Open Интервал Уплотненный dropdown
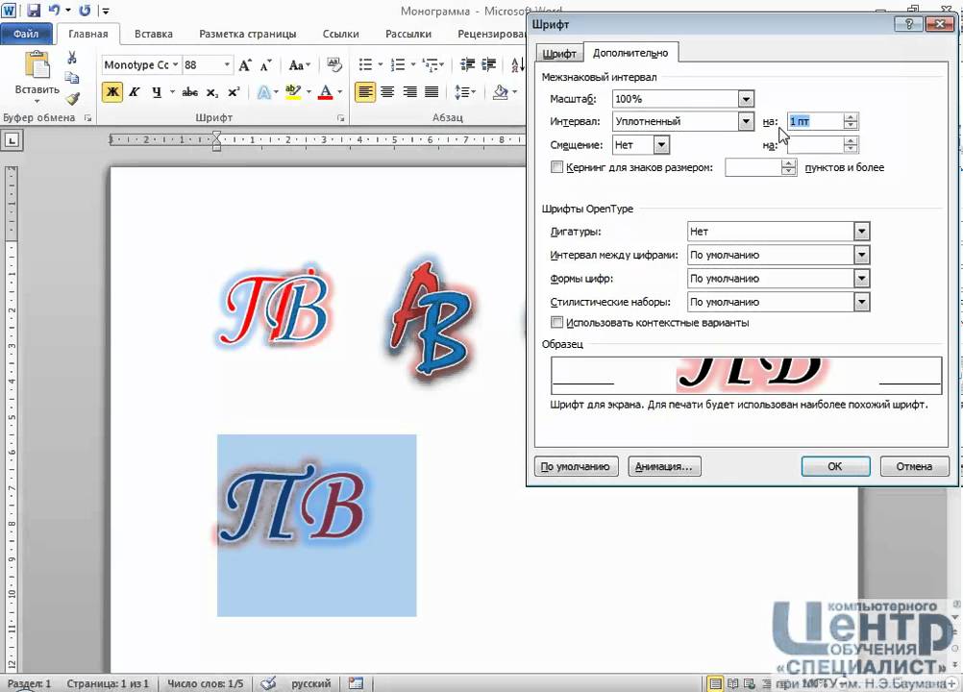 click(746, 121)
